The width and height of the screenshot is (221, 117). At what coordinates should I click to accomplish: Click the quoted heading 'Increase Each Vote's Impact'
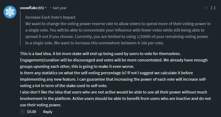click(x=50, y=17)
